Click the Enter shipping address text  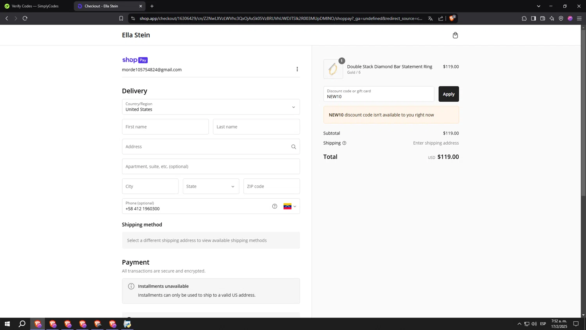point(436,143)
